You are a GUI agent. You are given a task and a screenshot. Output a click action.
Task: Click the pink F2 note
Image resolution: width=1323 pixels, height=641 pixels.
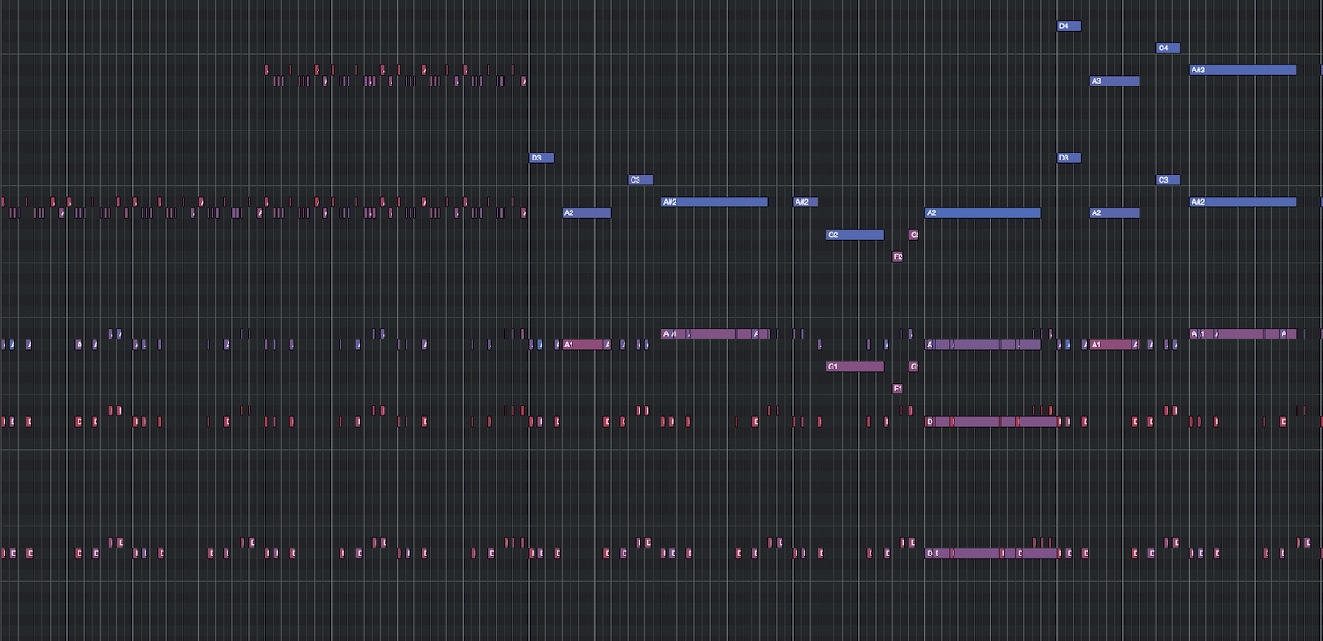(897, 257)
